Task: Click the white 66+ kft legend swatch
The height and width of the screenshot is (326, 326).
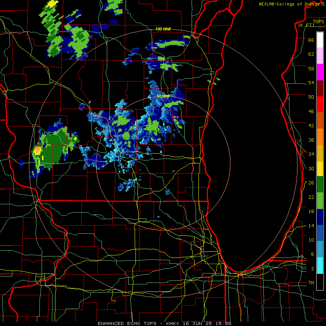Action: tap(320, 40)
